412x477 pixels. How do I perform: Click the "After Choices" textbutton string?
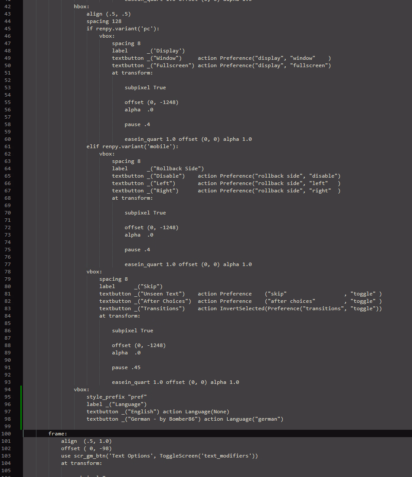pos(164,301)
